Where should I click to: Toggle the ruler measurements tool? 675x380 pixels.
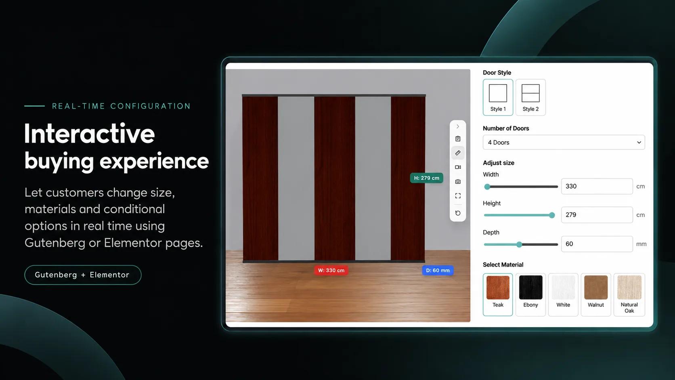(x=458, y=153)
